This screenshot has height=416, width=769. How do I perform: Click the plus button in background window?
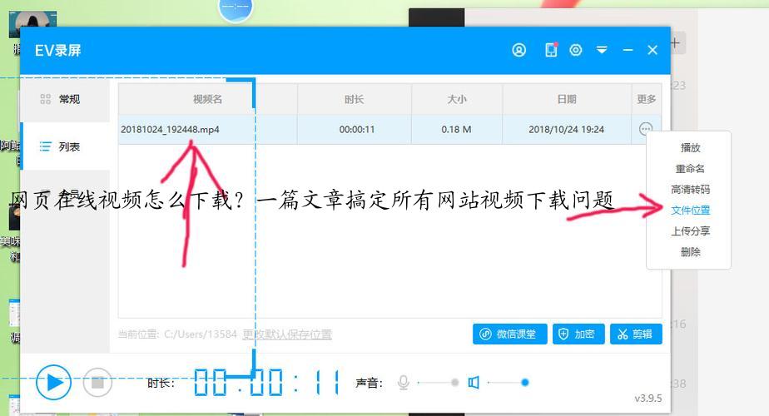pyautogui.click(x=675, y=43)
